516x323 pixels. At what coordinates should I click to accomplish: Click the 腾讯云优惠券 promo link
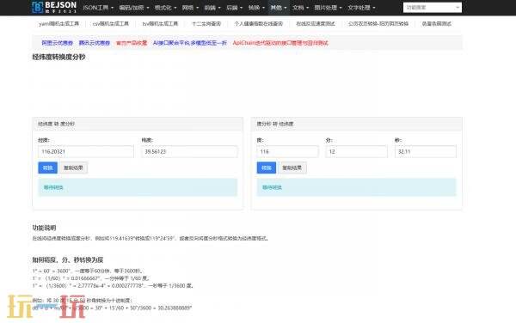[x=94, y=43]
